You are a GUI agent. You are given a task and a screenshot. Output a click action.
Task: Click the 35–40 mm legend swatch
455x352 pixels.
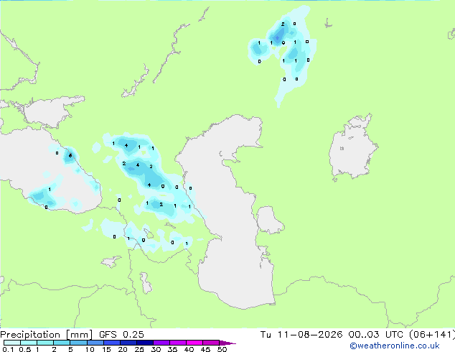[x=178, y=343]
